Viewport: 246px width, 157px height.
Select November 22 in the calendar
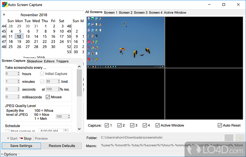click(x=45, y=42)
